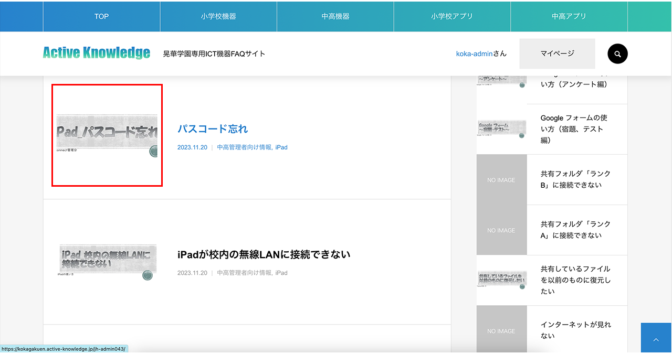
Task: Open sidebar 共有フォルダ「ランクA」に接続できない link
Action: pyautogui.click(x=575, y=230)
